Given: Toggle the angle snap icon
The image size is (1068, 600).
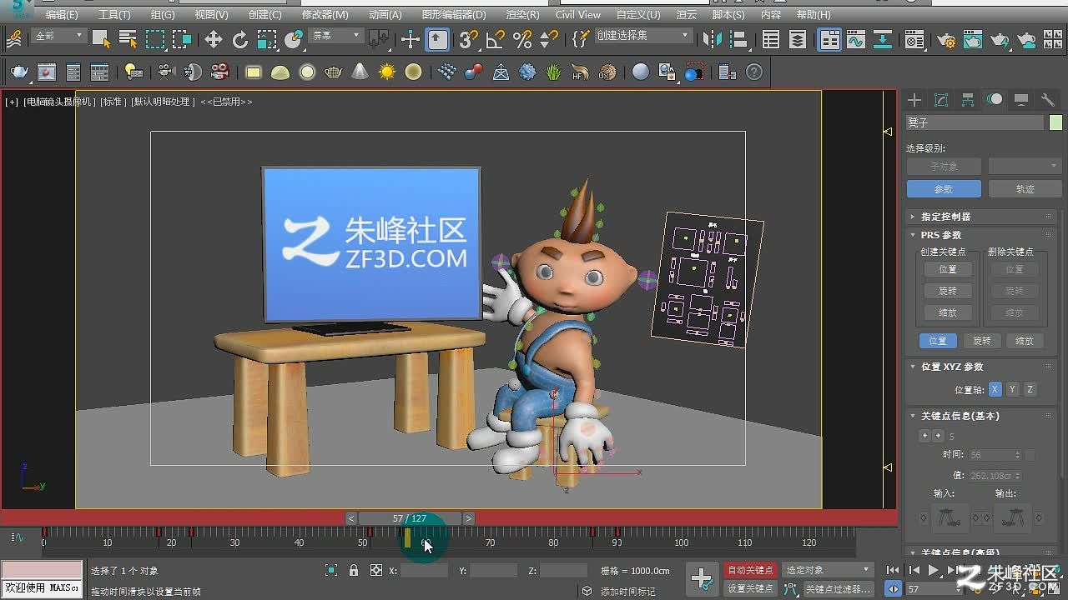Looking at the screenshot, I should pyautogui.click(x=496, y=39).
